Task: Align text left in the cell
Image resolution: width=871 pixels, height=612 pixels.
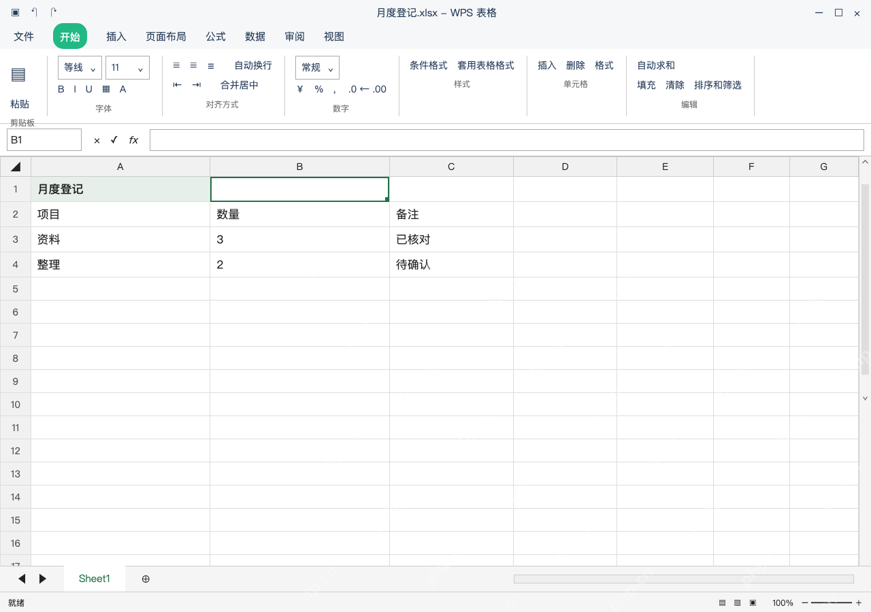Action: tap(176, 65)
